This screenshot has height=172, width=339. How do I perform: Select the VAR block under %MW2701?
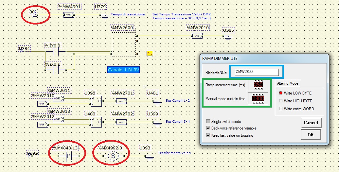pos(121,101)
